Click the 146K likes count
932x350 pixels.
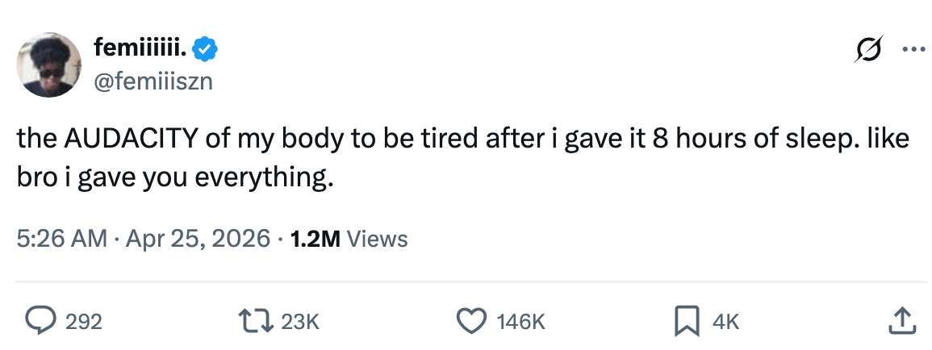click(521, 322)
